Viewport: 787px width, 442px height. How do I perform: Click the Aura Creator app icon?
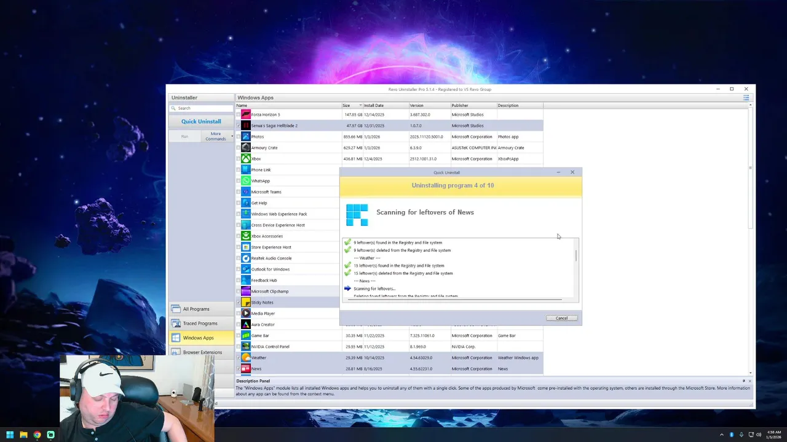coord(246,325)
